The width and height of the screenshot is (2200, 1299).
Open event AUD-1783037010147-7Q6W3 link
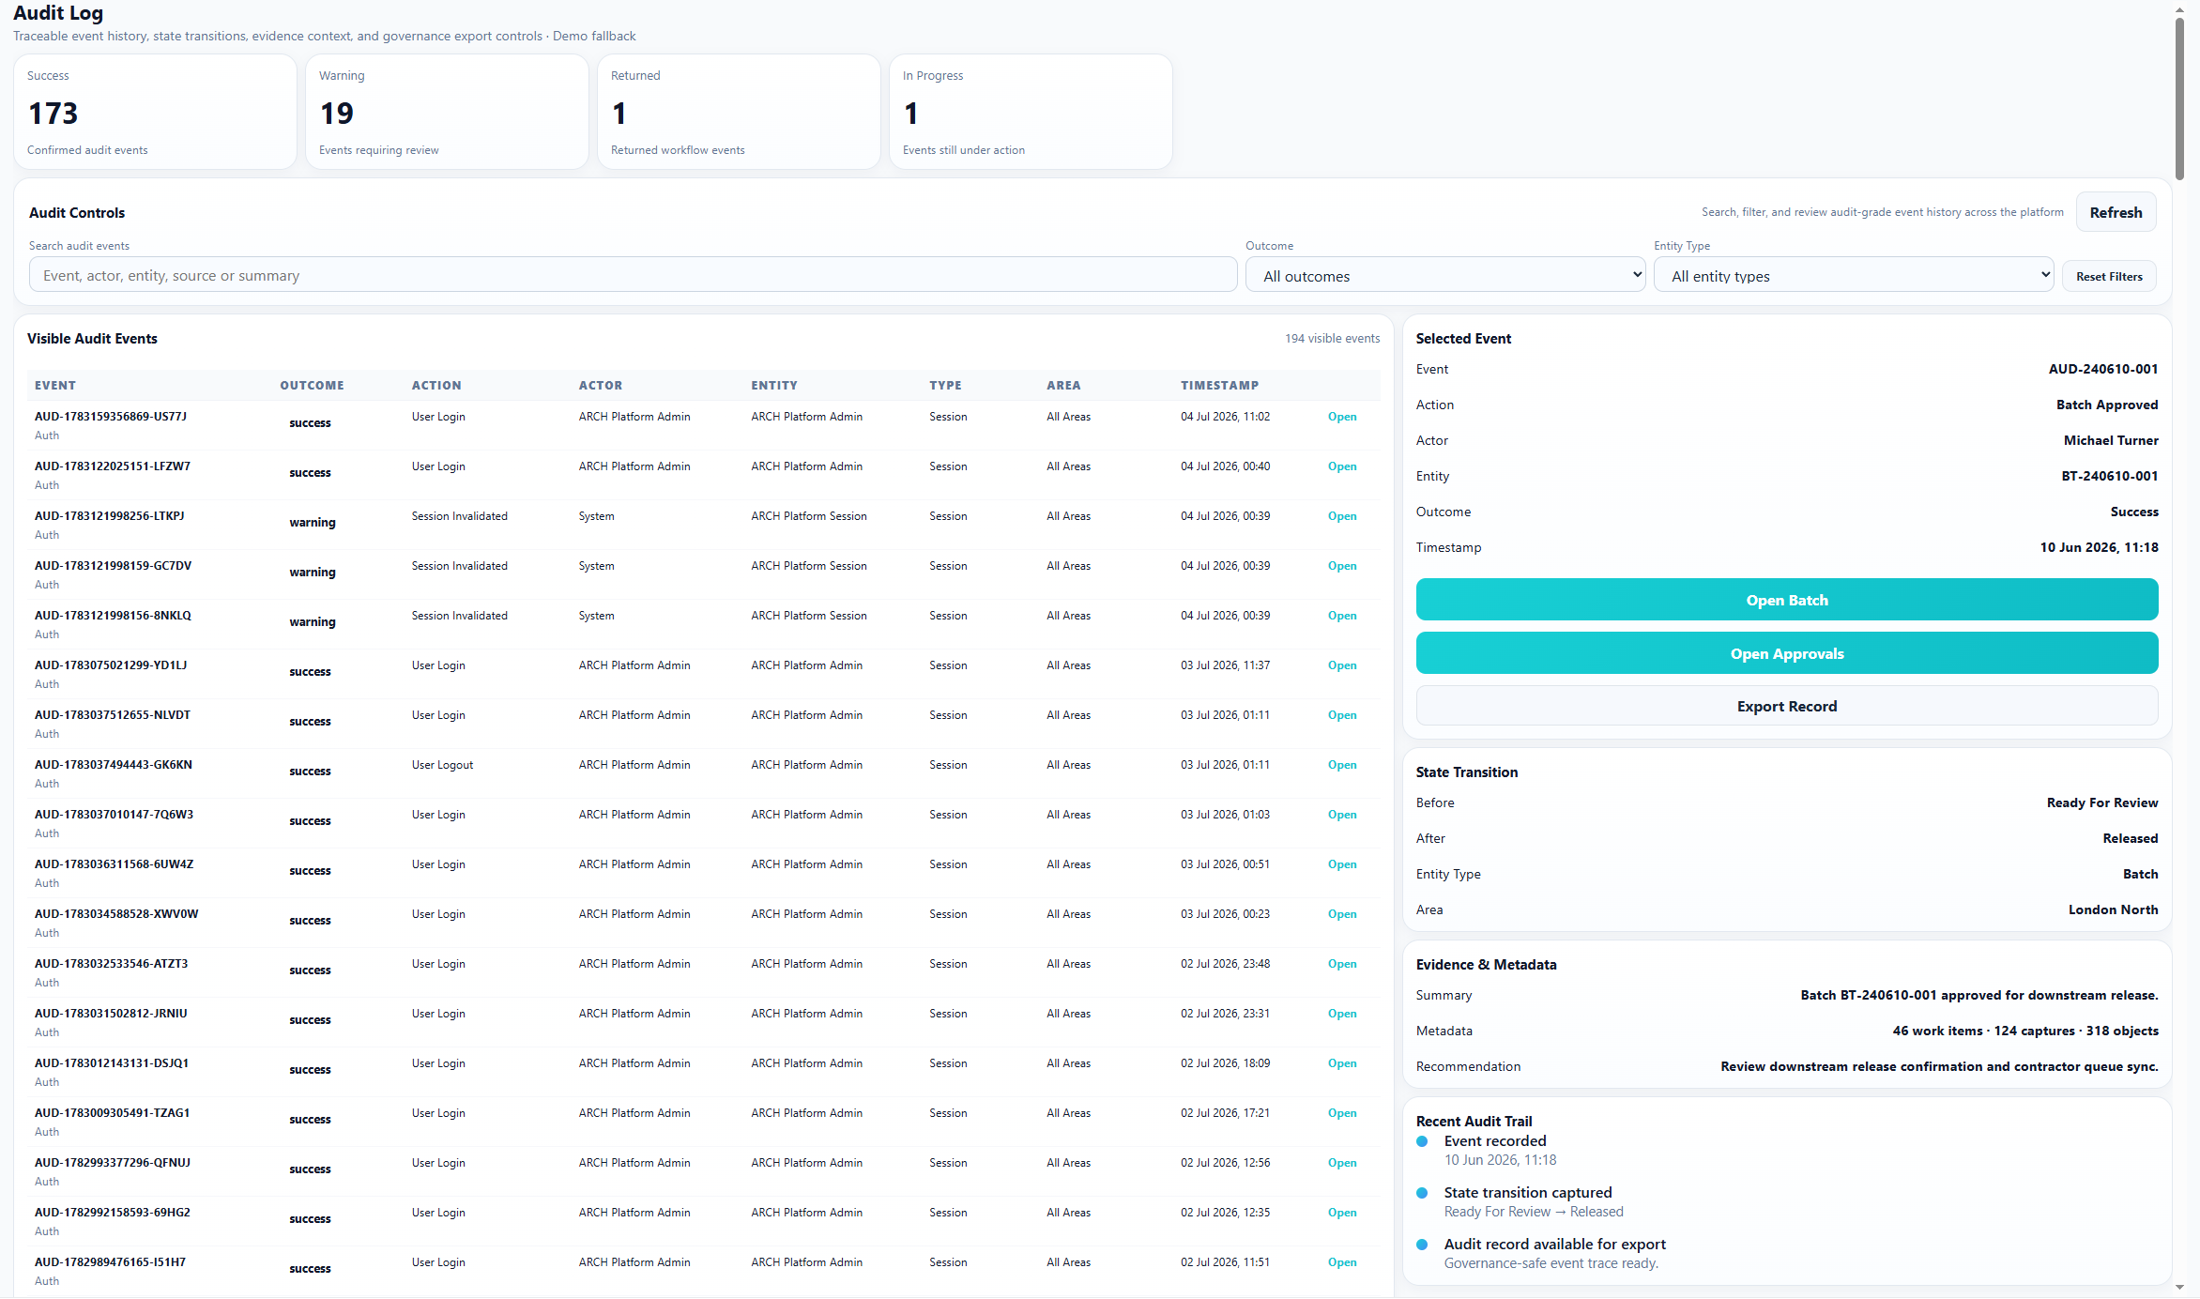(1342, 815)
